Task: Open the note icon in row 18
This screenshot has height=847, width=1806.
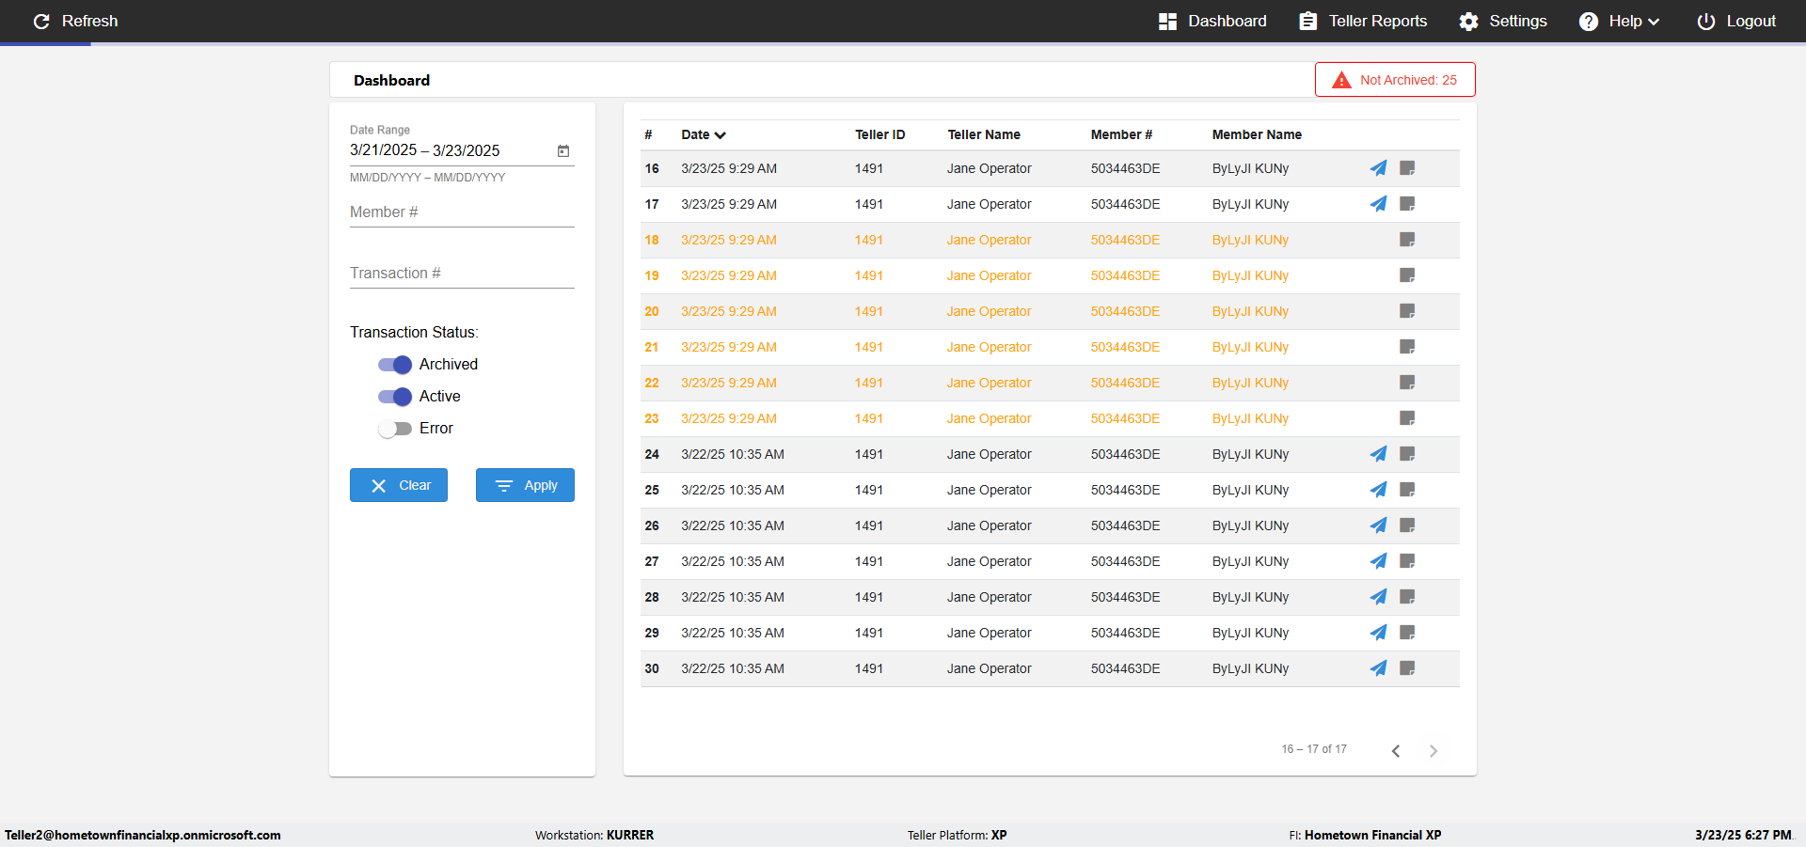Action: (x=1407, y=240)
